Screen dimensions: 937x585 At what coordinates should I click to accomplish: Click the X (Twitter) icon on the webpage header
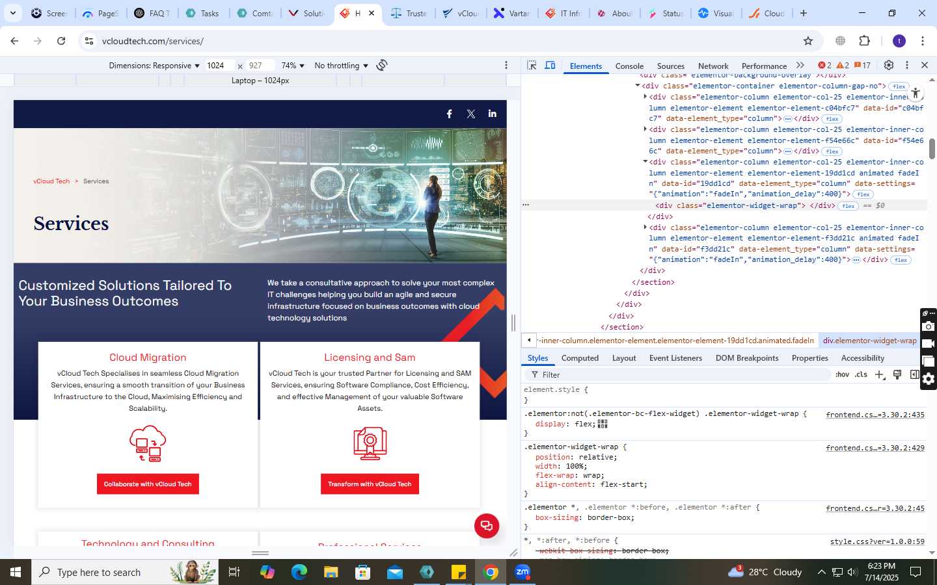click(471, 114)
